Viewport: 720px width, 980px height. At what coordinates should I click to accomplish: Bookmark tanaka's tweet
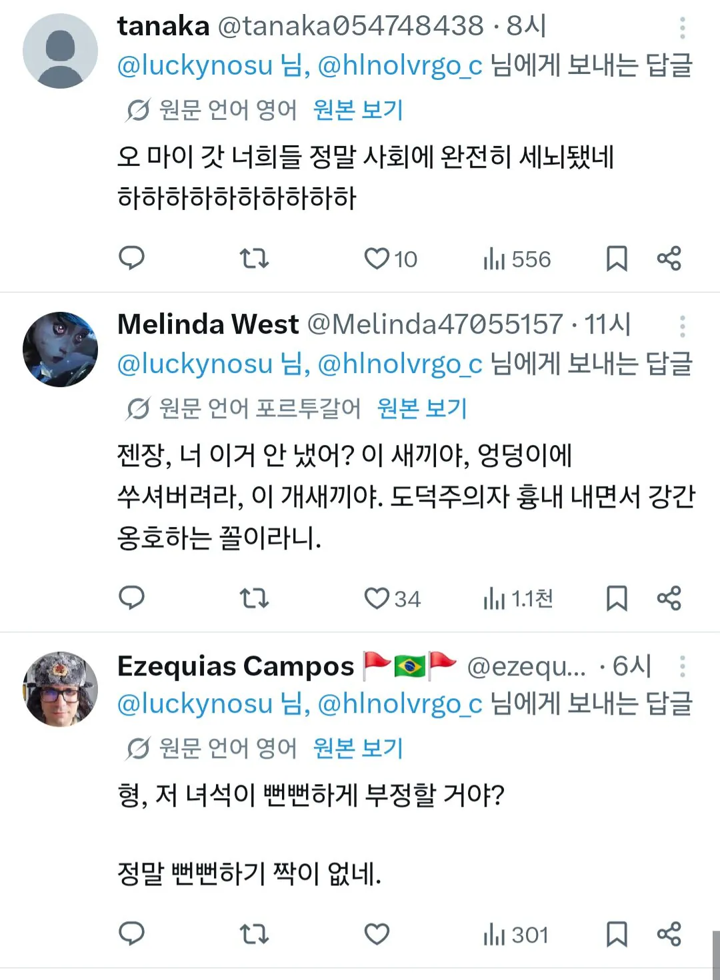[x=616, y=258]
